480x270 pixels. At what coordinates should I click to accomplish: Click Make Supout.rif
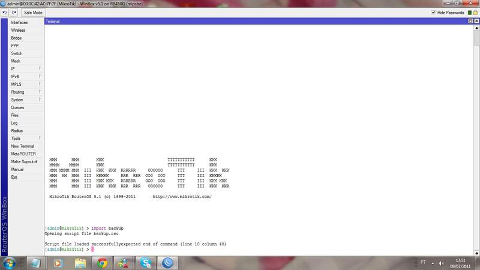click(x=24, y=161)
